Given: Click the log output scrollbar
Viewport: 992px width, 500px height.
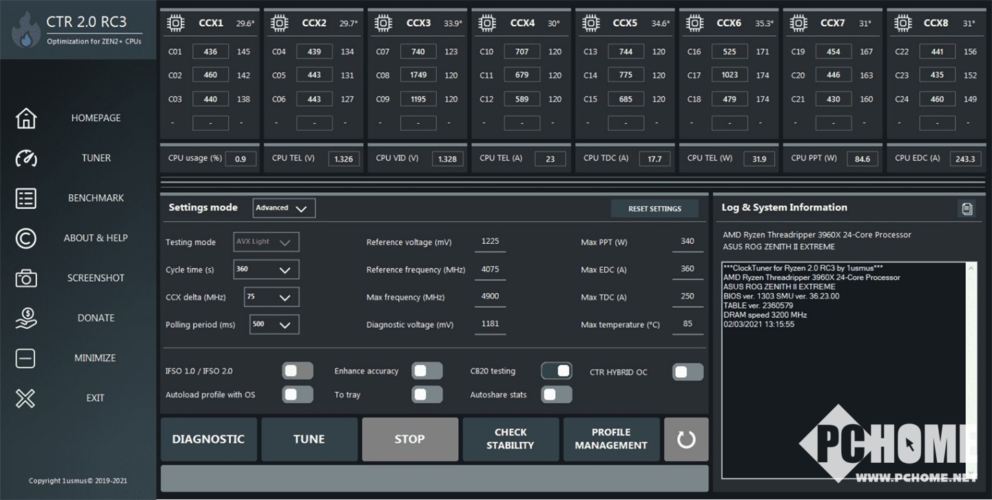Looking at the screenshot, I should pyautogui.click(x=972, y=371).
